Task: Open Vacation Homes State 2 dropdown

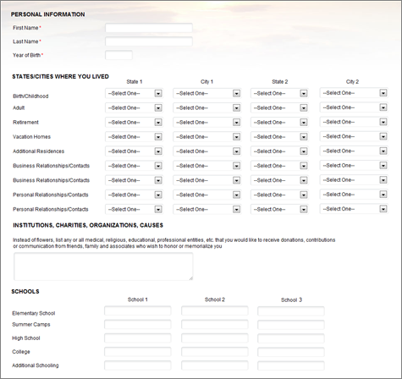Action: 279,137
